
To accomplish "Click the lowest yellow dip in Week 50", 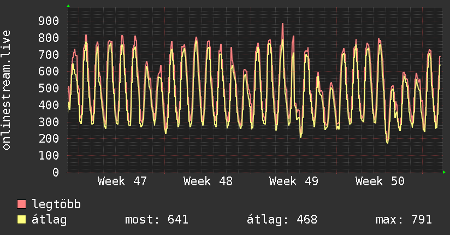I will pos(387,142).
